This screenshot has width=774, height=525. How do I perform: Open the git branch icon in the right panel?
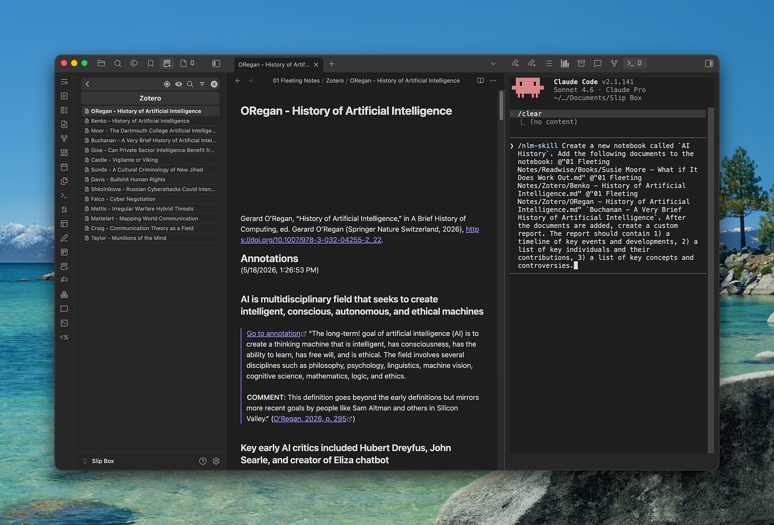coord(614,64)
